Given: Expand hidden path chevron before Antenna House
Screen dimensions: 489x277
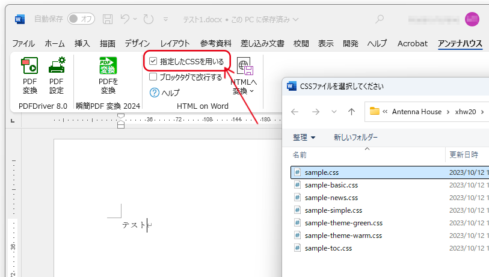Looking at the screenshot, I should coord(385,112).
